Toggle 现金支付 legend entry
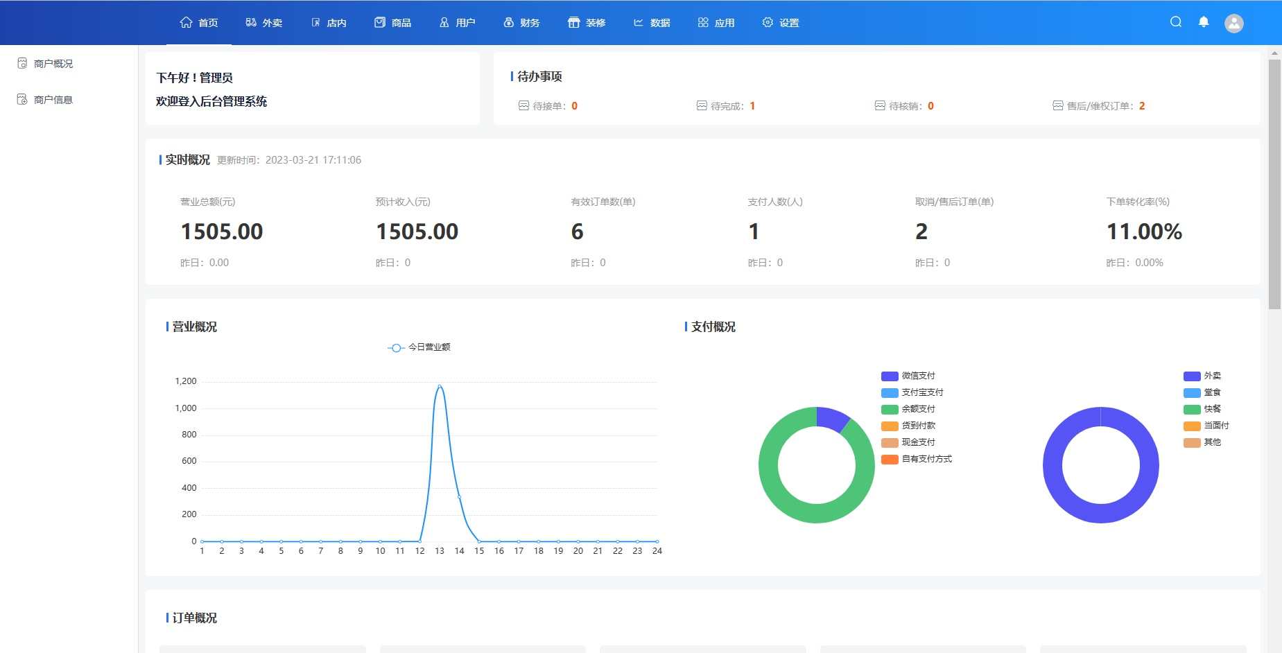 click(908, 442)
